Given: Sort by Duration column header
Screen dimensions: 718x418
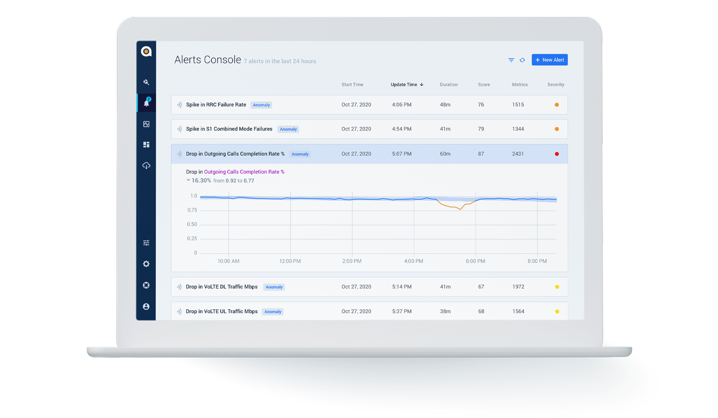Looking at the screenshot, I should click(x=449, y=85).
